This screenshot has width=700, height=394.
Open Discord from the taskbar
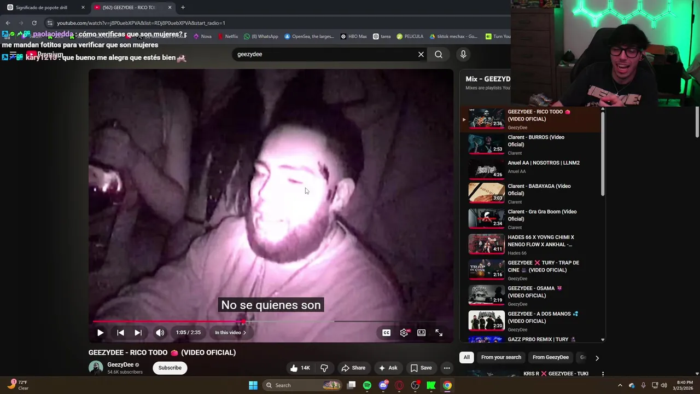383,385
